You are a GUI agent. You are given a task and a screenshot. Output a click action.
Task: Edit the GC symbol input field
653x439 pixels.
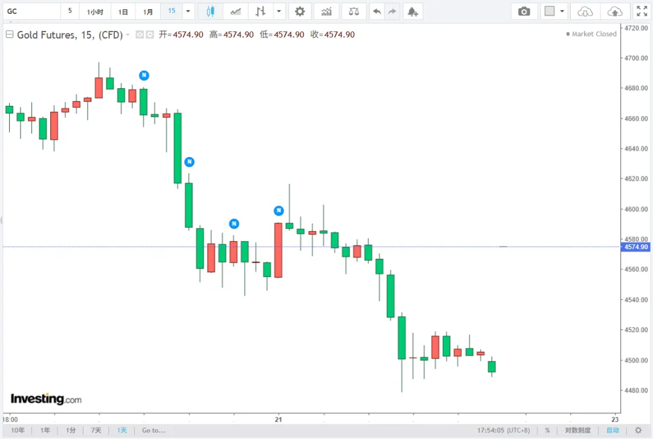pyautogui.click(x=31, y=11)
